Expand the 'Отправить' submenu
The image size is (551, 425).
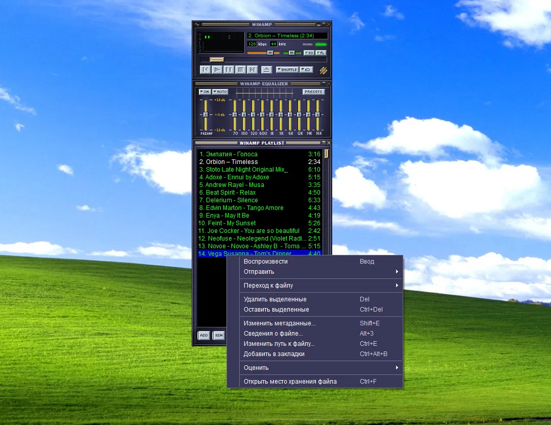(315, 272)
